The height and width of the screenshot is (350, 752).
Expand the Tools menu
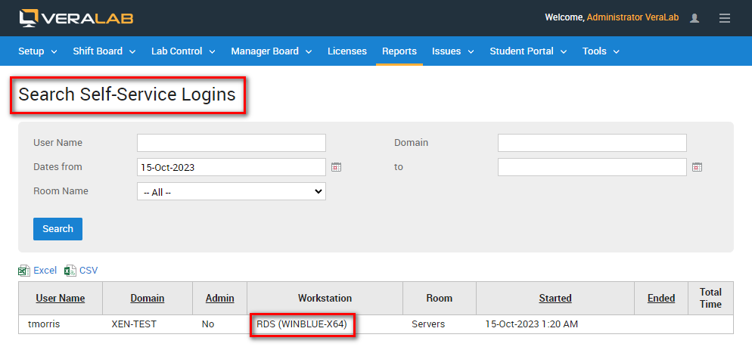click(x=601, y=51)
